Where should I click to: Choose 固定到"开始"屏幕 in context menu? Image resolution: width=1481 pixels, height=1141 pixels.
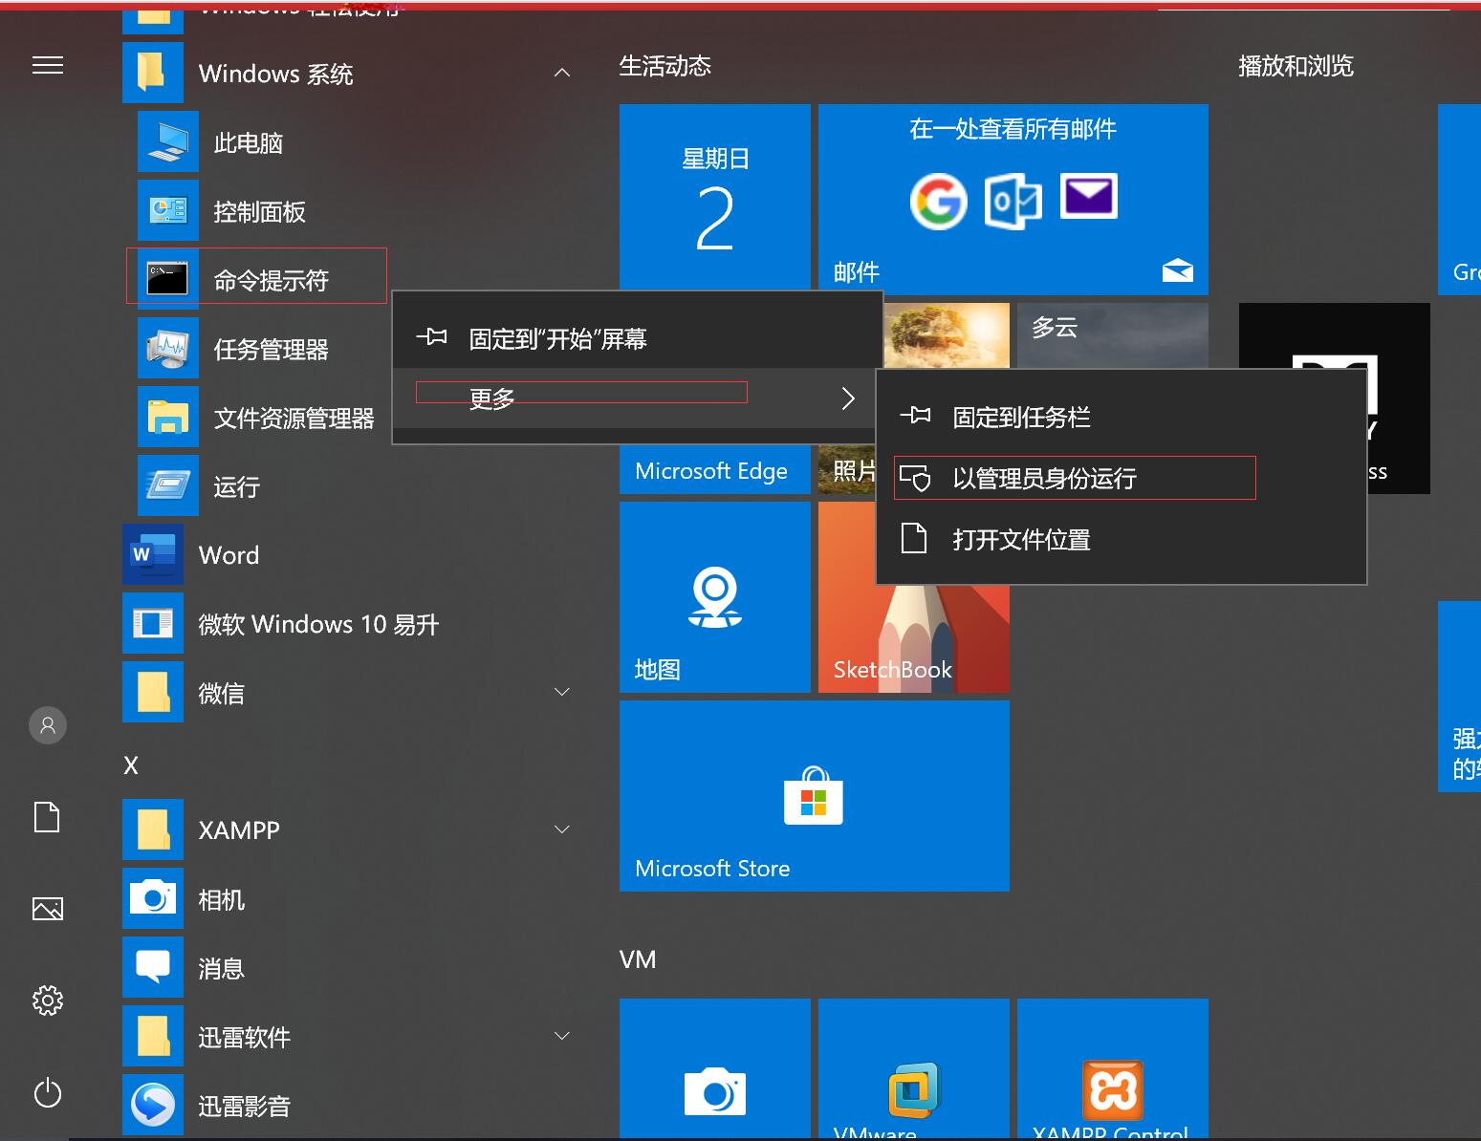coord(637,338)
